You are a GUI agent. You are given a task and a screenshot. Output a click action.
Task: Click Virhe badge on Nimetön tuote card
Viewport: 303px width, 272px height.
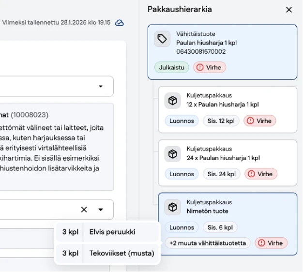click(x=271, y=243)
